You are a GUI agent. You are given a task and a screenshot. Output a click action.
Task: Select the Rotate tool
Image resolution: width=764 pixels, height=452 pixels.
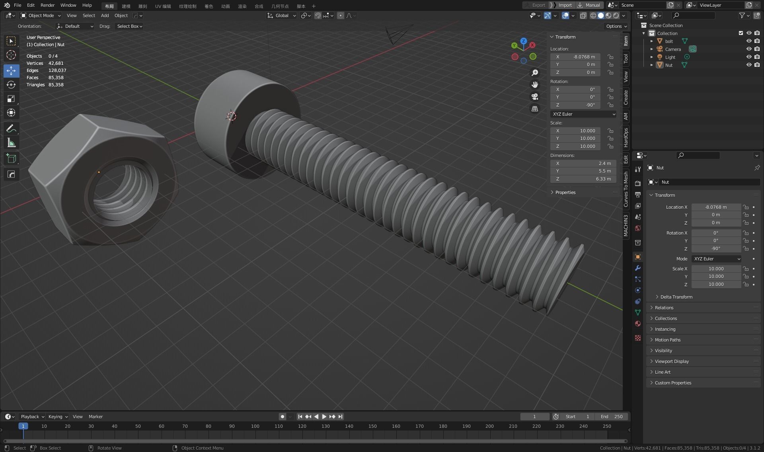[11, 85]
